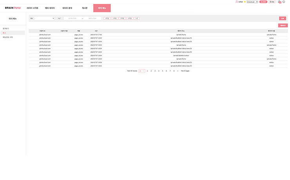Viewport: 290px width, 180px height.
Task: Click the pink logout pill button
Action: pyautogui.click(x=263, y=2)
